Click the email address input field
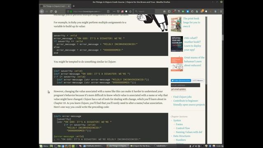263x148 pixels. coord(185,85)
